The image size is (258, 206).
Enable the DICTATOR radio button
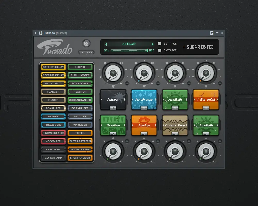(159, 50)
